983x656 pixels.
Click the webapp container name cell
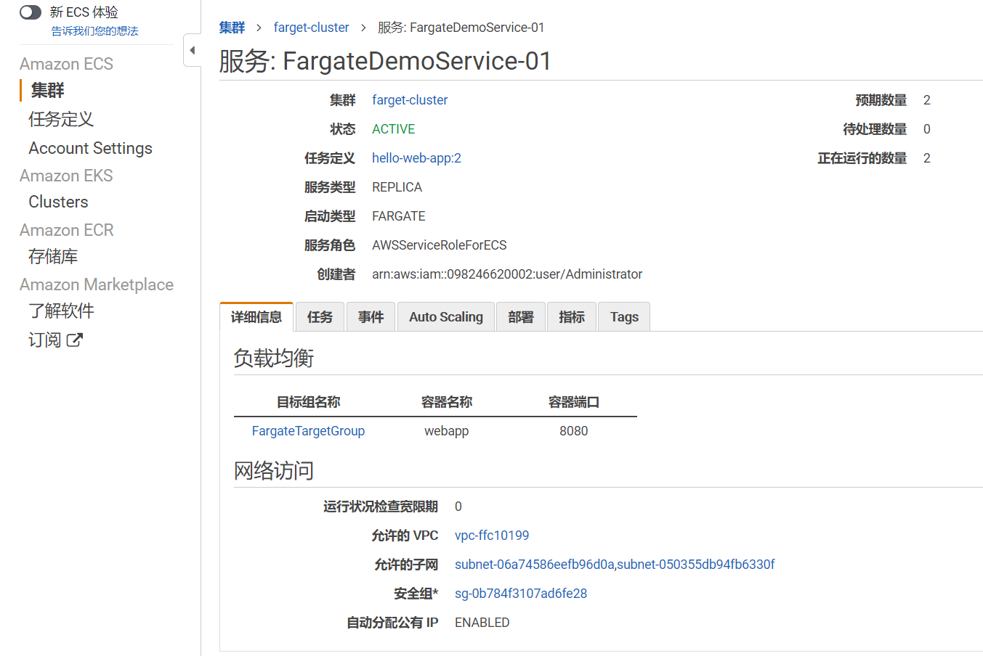[447, 431]
